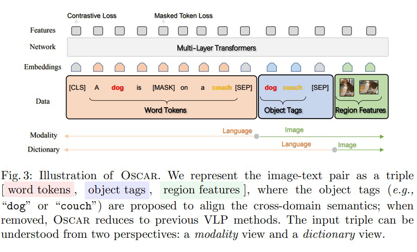Click the orange embedding shape above [MASK]
Viewport: 417px width, 252px height.
coord(163,67)
